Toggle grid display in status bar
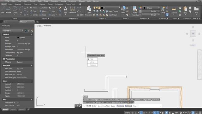This screenshot has height=114, width=202. tap(133, 113)
